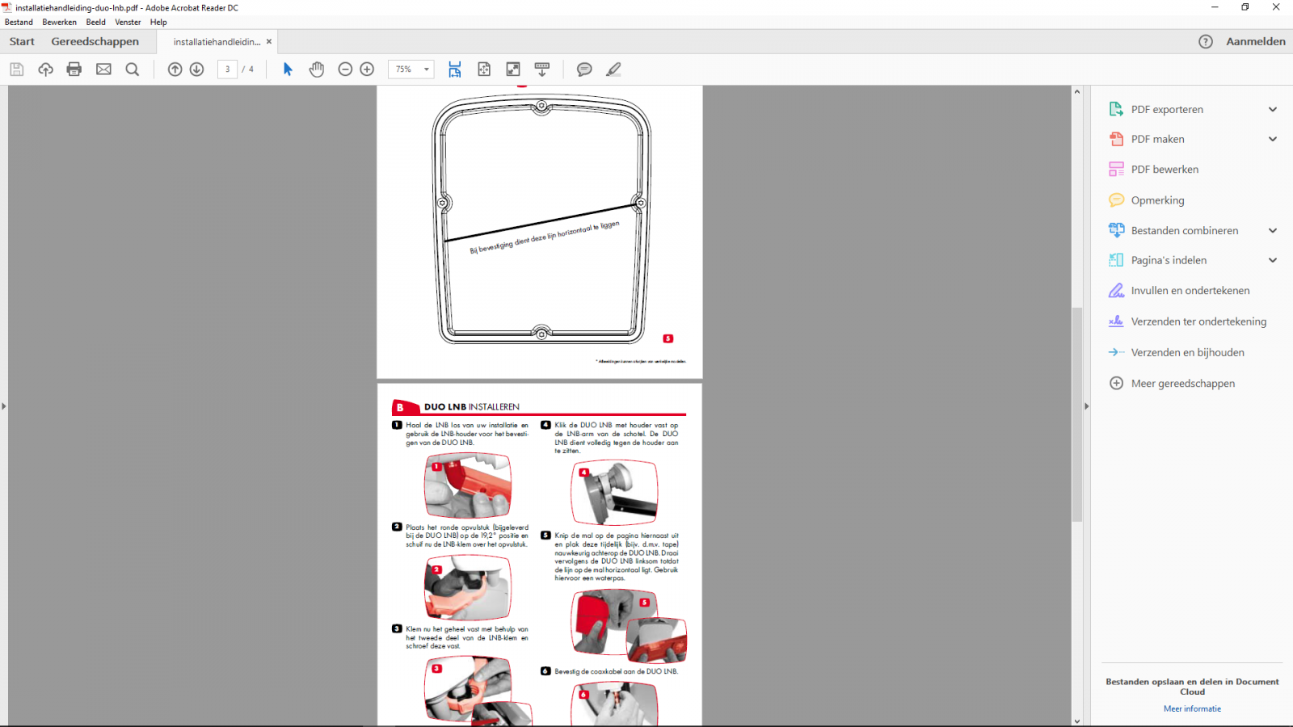Go to previous page arrow
The width and height of the screenshot is (1293, 727).
(x=175, y=69)
